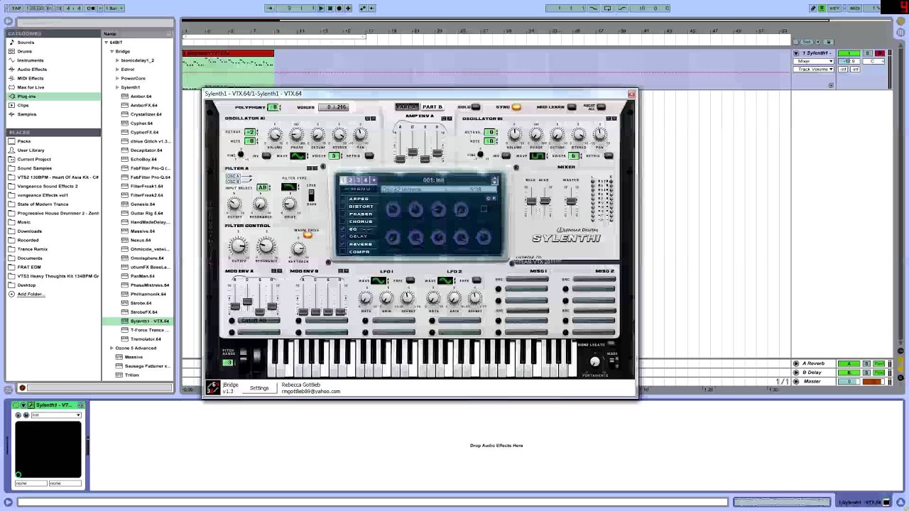Fold the Sylenth1 track with its triangle
The width and height of the screenshot is (909, 511).
coord(796,53)
